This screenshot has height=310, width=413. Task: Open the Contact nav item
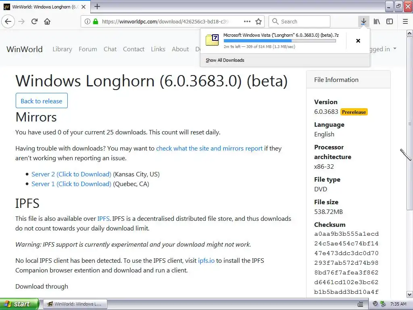click(x=133, y=49)
